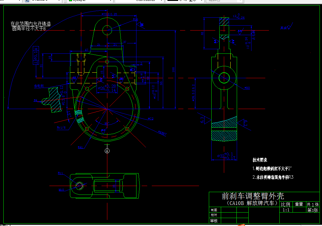The image size is (322, 226).
Task: Select the ø0.1 A perpendicularity tolerance frame
Action: pyautogui.click(x=36, y=55)
